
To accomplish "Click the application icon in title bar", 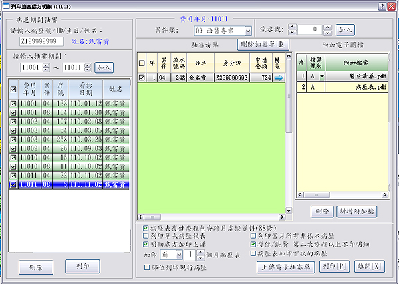I will (6, 5).
